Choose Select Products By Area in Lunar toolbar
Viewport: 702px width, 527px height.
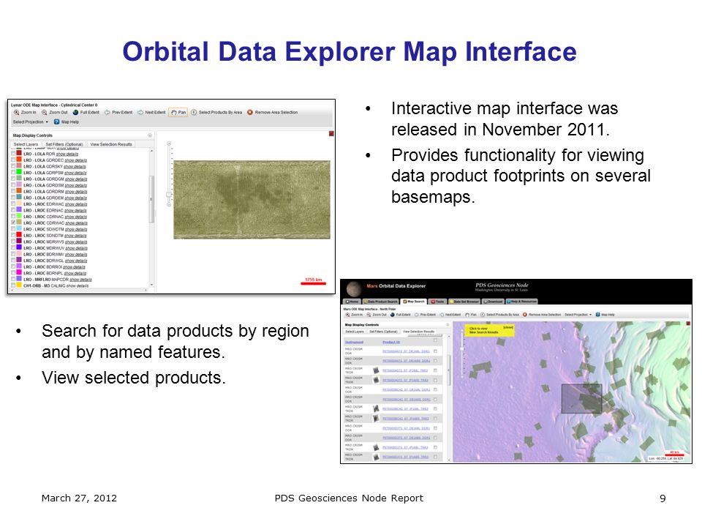point(216,113)
